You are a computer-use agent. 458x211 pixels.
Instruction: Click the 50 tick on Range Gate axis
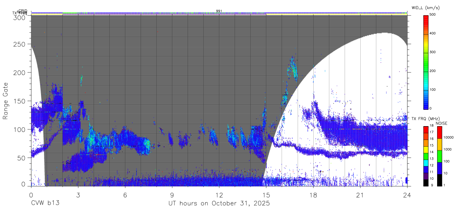pyautogui.click(x=22, y=158)
